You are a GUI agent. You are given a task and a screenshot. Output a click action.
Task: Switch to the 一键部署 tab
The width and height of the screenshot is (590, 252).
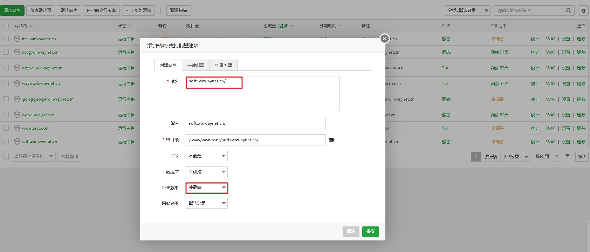coord(196,65)
